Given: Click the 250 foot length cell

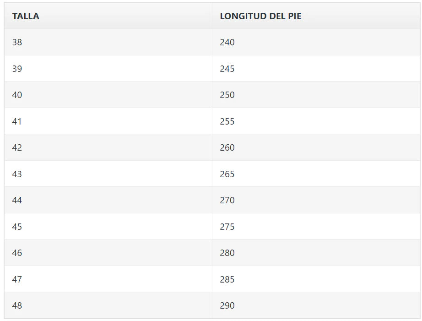Looking at the screenshot, I should tap(227, 95).
